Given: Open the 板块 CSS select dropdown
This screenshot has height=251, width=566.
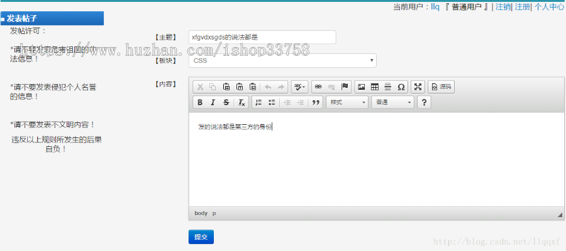Looking at the screenshot, I should (282, 60).
